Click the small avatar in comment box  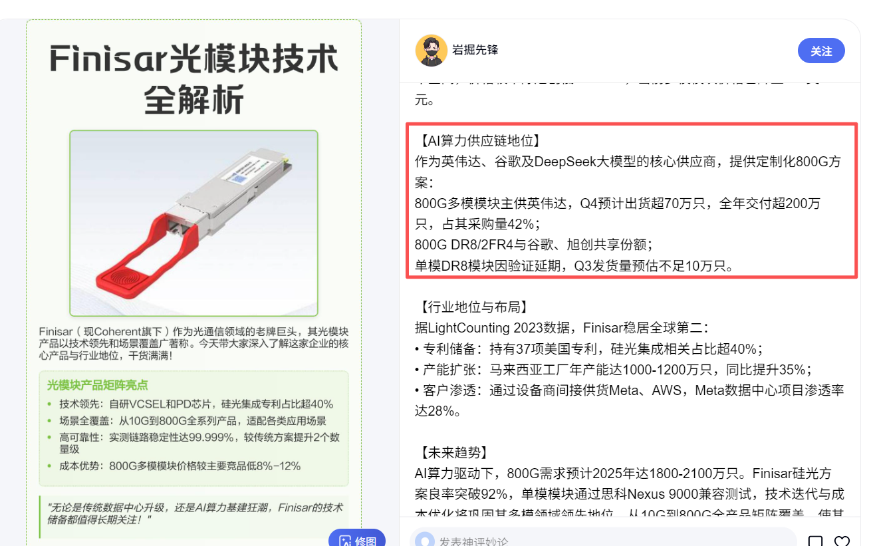(425, 540)
